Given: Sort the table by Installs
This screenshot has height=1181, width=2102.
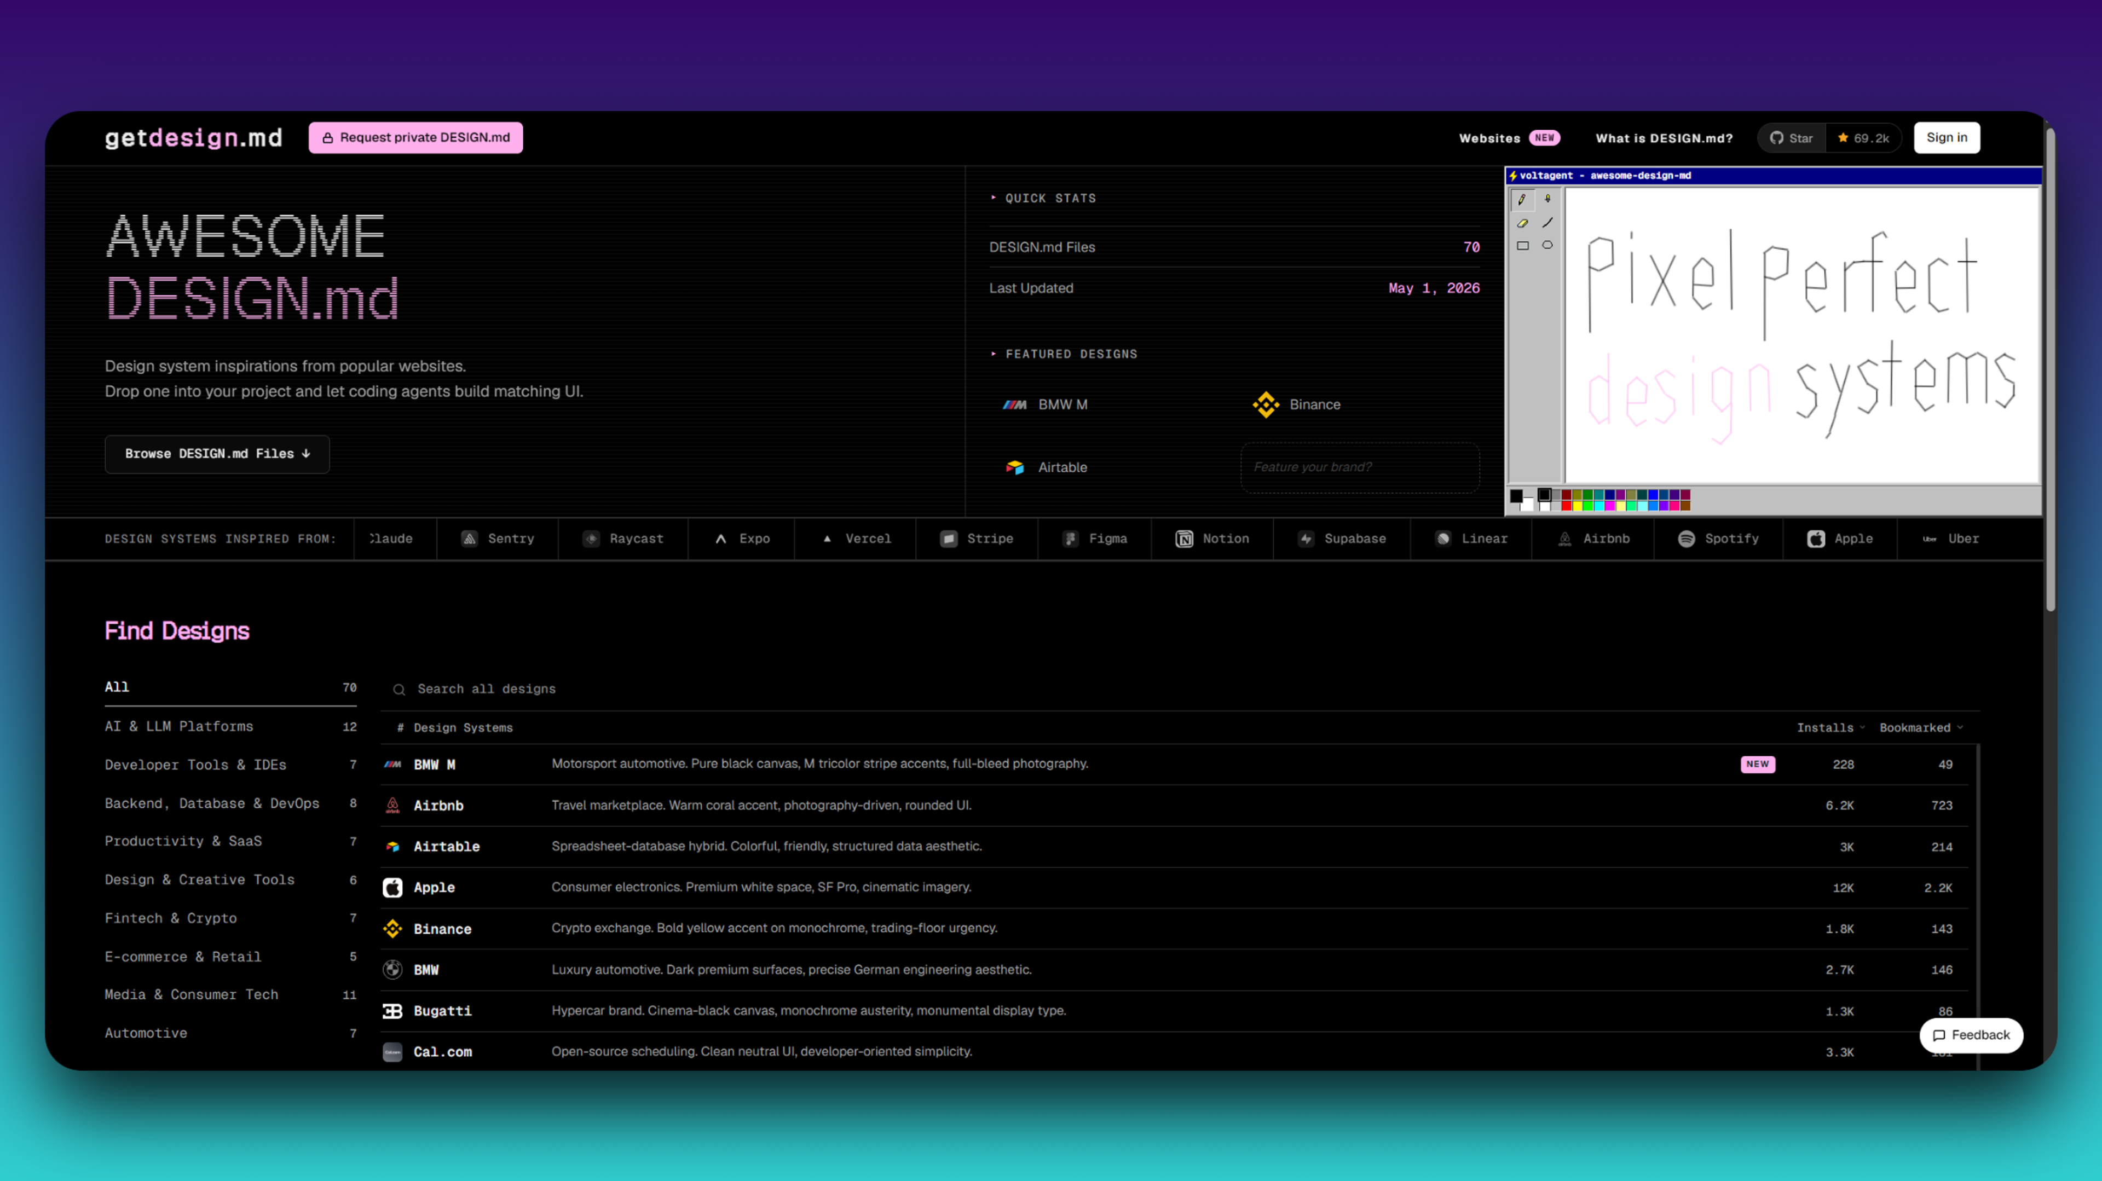Looking at the screenshot, I should 1830,727.
